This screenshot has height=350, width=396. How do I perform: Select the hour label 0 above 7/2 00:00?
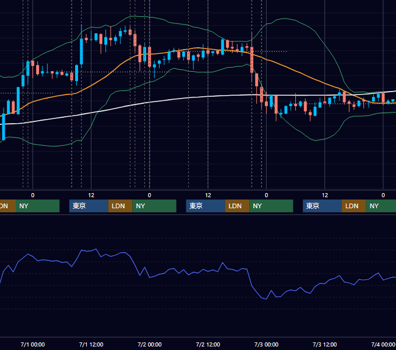[x=150, y=195]
